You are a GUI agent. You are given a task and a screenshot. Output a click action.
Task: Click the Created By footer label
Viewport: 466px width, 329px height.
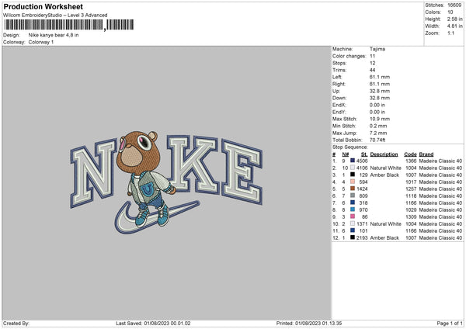pyautogui.click(x=16, y=323)
